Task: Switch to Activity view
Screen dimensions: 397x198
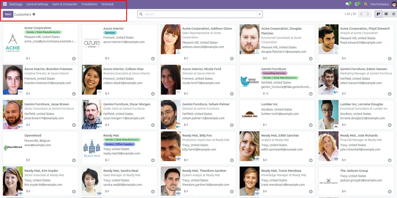Action: pos(394,14)
